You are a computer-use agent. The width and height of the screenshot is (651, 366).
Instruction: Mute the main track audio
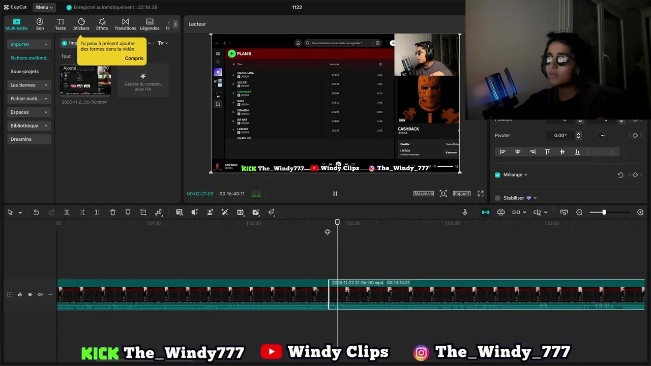tap(40, 294)
